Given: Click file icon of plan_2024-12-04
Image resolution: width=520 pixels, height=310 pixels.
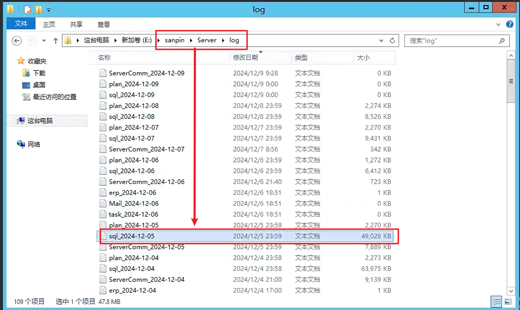Looking at the screenshot, I should coord(103,258).
